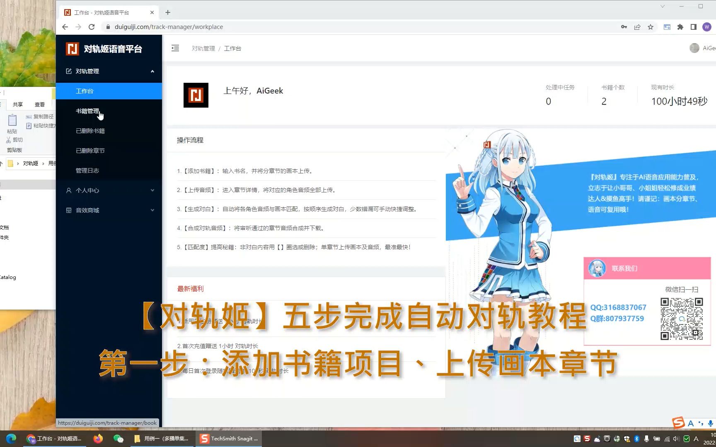Open Chrome extensions puzzle icon
The height and width of the screenshot is (447, 716).
(680, 26)
